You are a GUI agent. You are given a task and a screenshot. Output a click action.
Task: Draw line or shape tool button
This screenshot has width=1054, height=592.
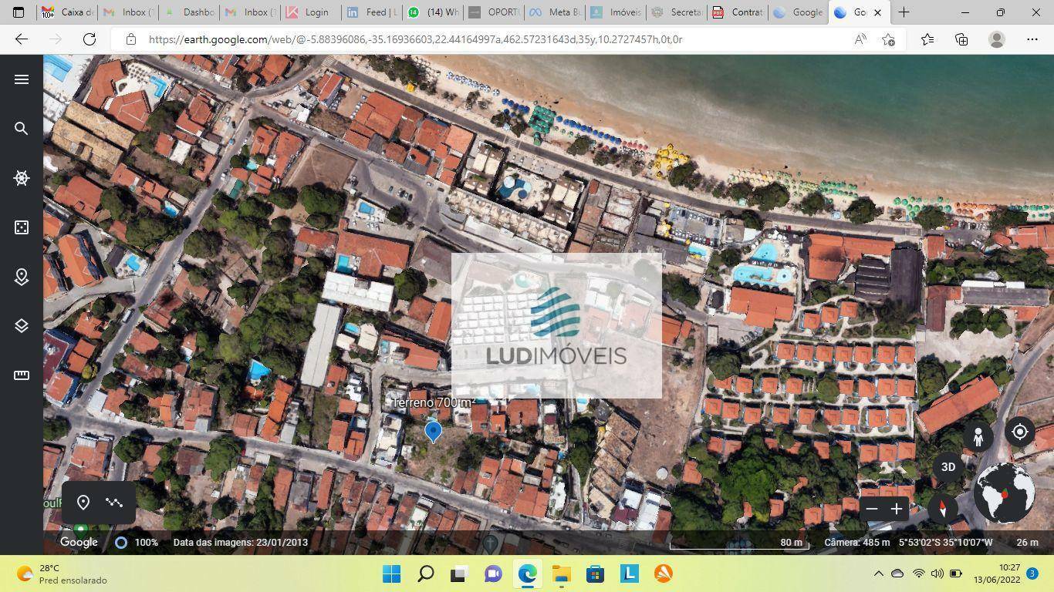coord(114,503)
